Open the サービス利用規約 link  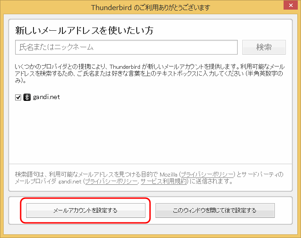tap(164, 181)
